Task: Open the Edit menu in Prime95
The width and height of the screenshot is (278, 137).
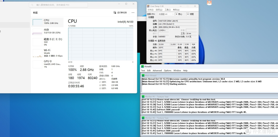Action: (149, 71)
